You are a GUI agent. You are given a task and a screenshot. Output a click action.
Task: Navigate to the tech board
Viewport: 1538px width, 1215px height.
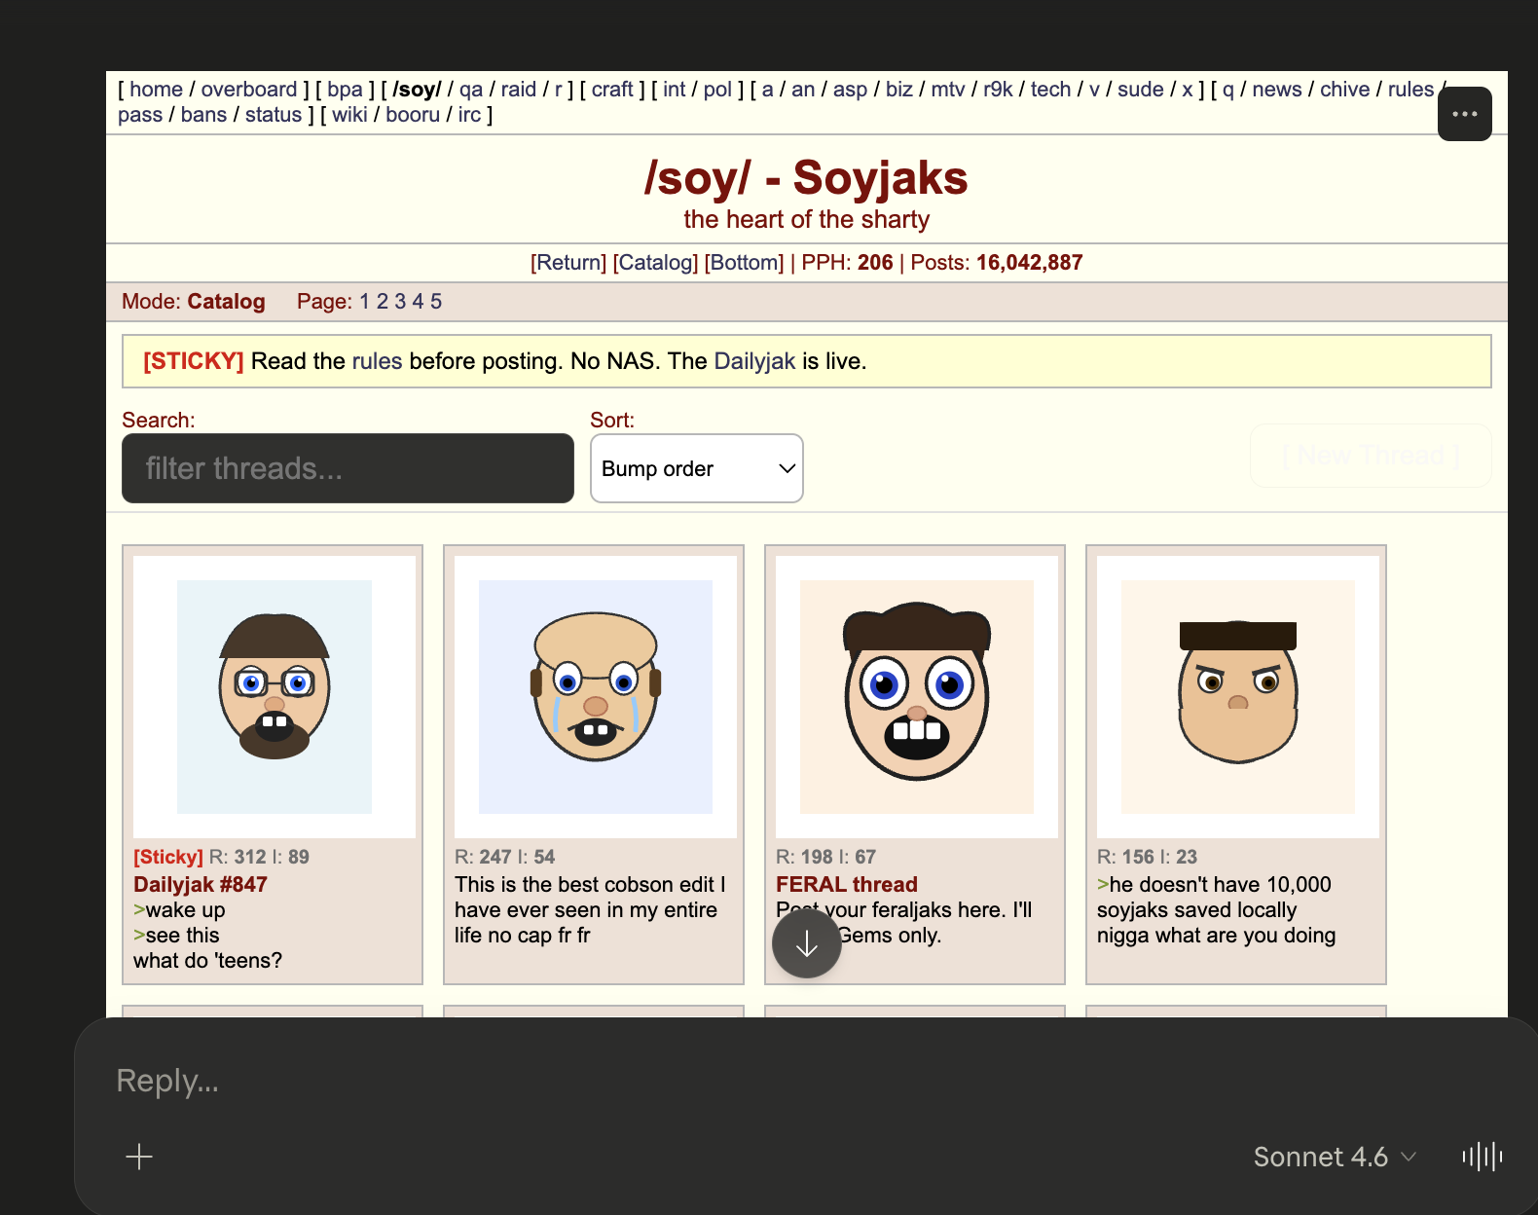tap(1050, 90)
